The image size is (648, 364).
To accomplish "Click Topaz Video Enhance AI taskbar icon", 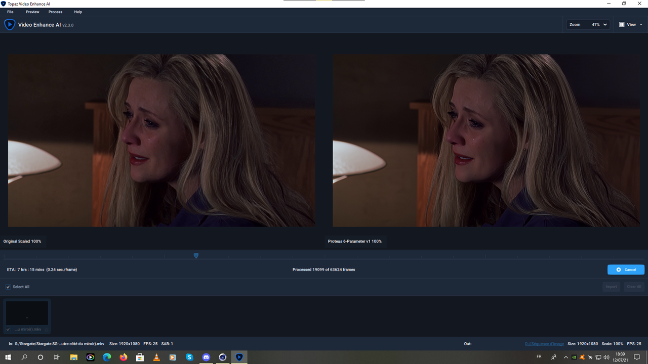I will click(x=239, y=357).
